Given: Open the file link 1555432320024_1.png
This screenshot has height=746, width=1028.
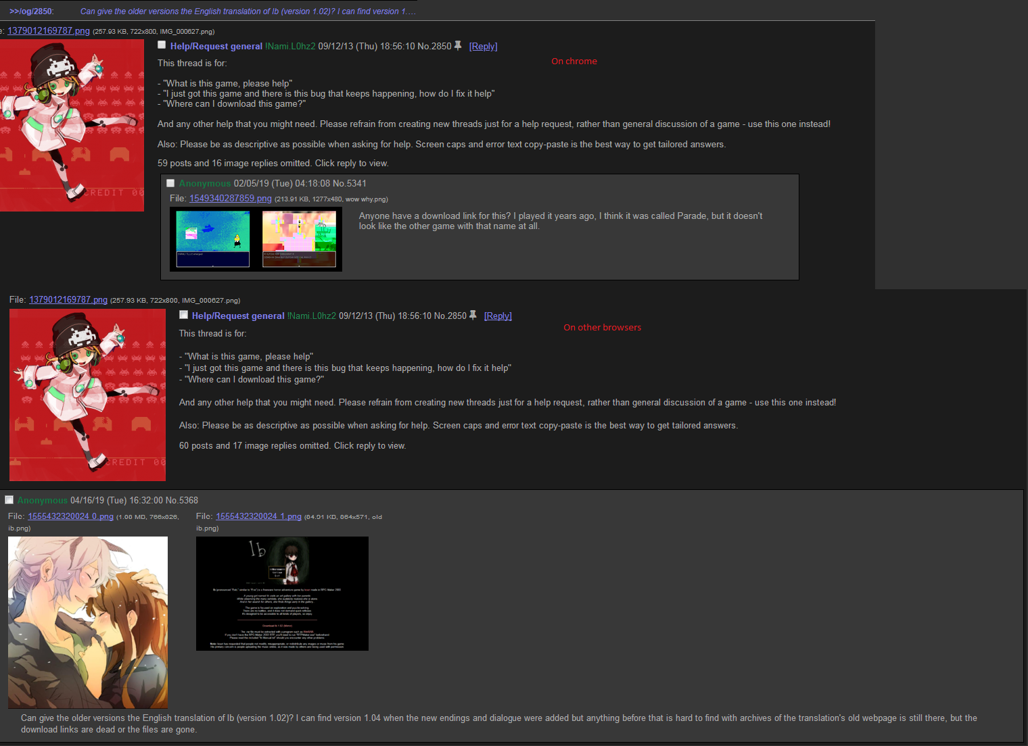Looking at the screenshot, I should coord(258,516).
